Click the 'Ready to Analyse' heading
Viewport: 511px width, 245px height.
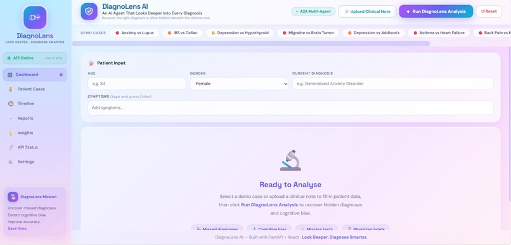(290, 185)
